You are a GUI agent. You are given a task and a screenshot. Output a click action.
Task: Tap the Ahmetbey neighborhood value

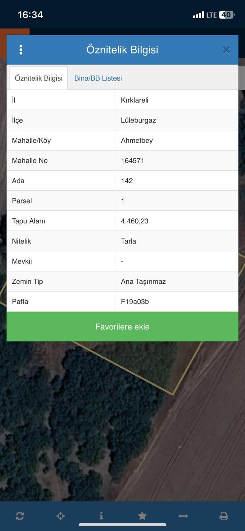[x=137, y=141]
